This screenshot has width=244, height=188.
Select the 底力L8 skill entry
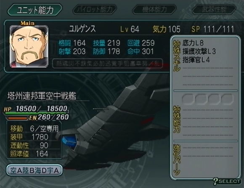pyautogui.click(x=193, y=43)
